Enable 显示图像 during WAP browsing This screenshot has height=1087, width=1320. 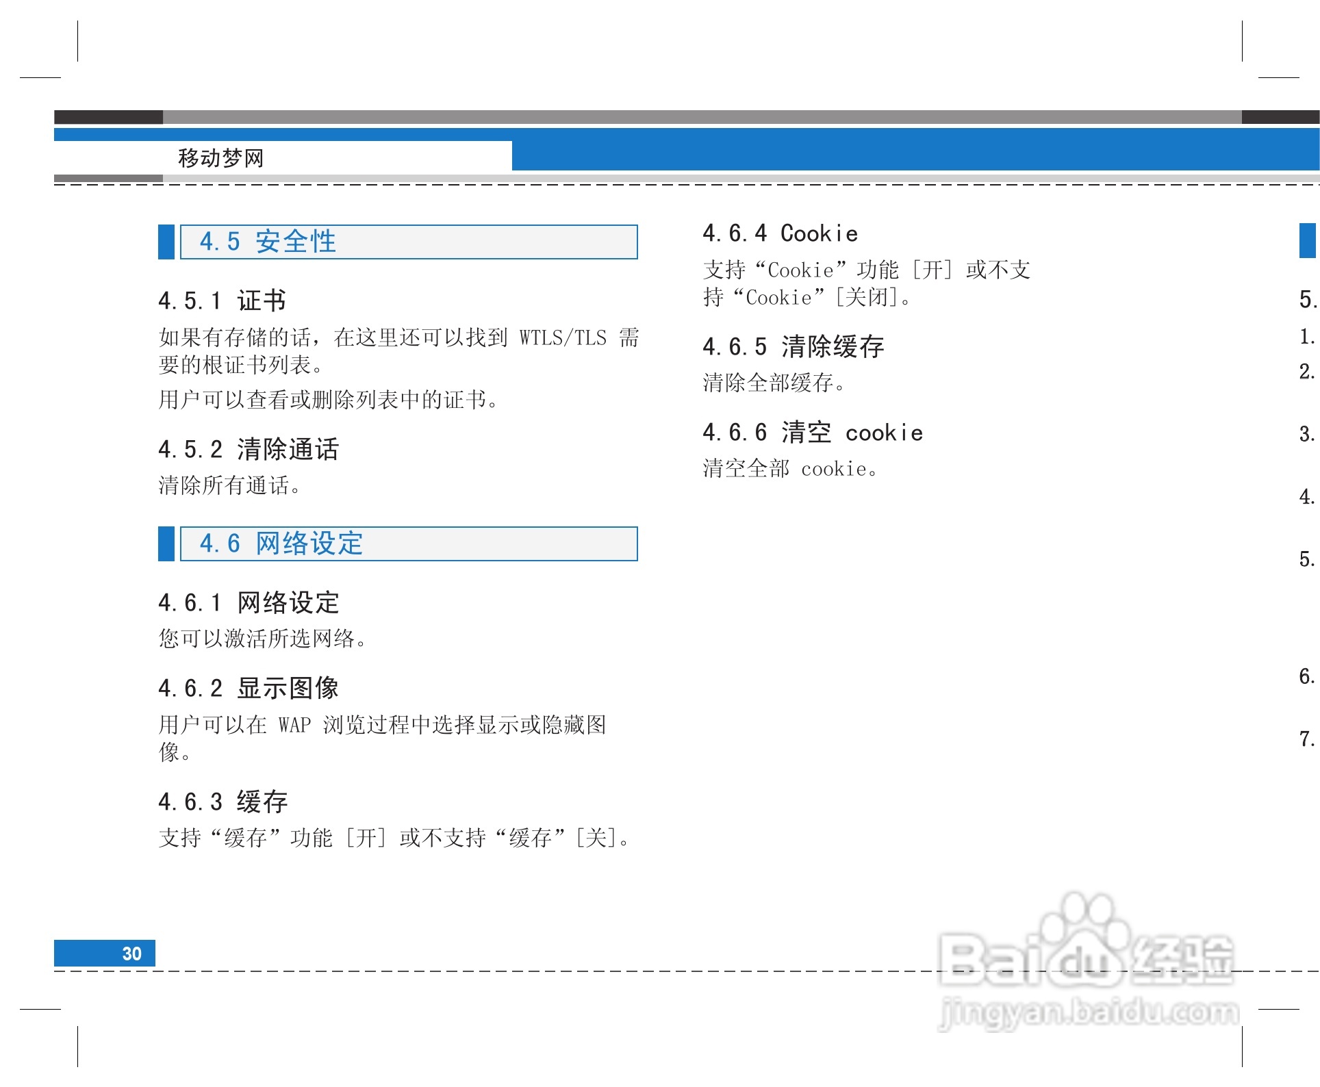click(251, 689)
